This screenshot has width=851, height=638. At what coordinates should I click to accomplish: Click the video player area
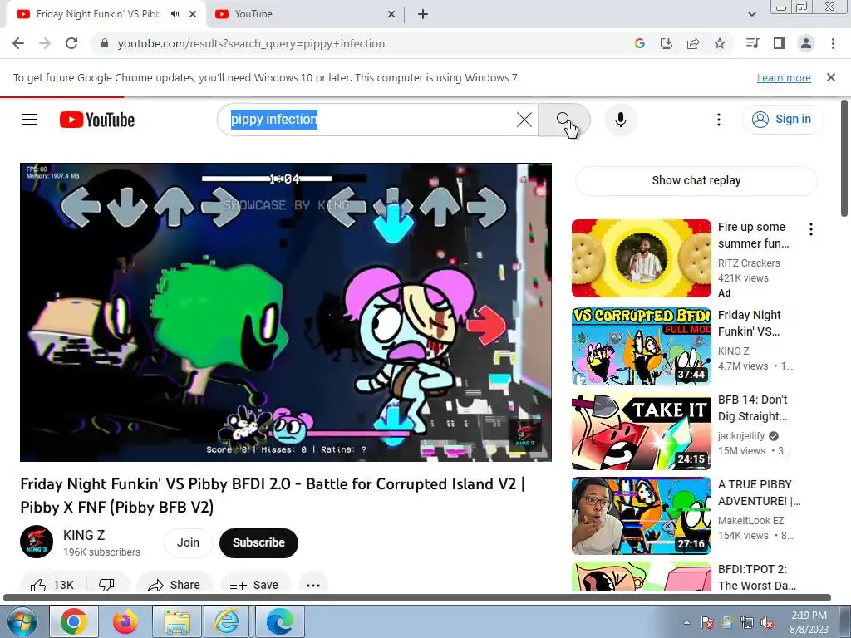pyautogui.click(x=286, y=312)
